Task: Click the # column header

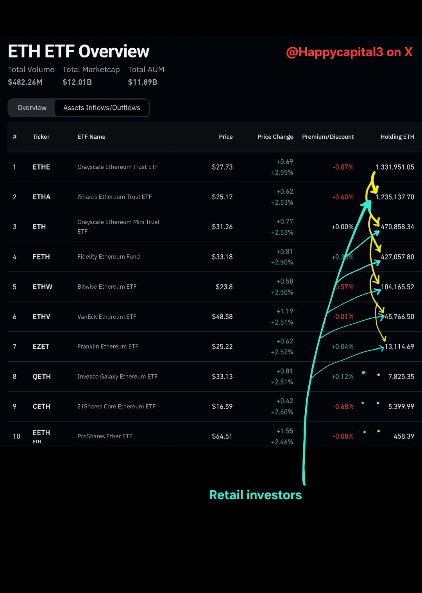Action: tap(14, 137)
